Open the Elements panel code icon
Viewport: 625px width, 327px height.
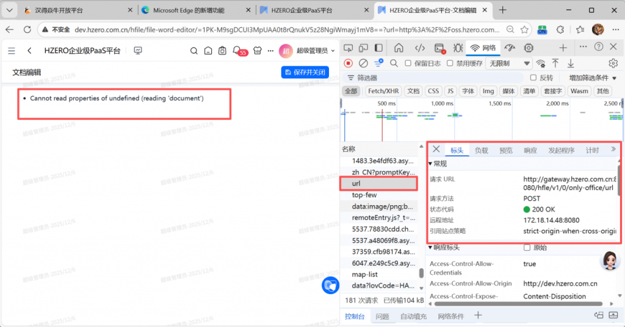coord(419,48)
